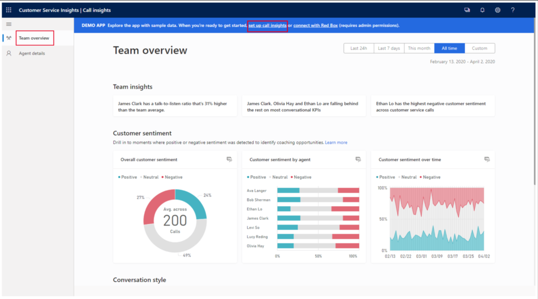Screen dimensions: 538x299
Task: Click the Conversation style heading
Action: click(139, 280)
